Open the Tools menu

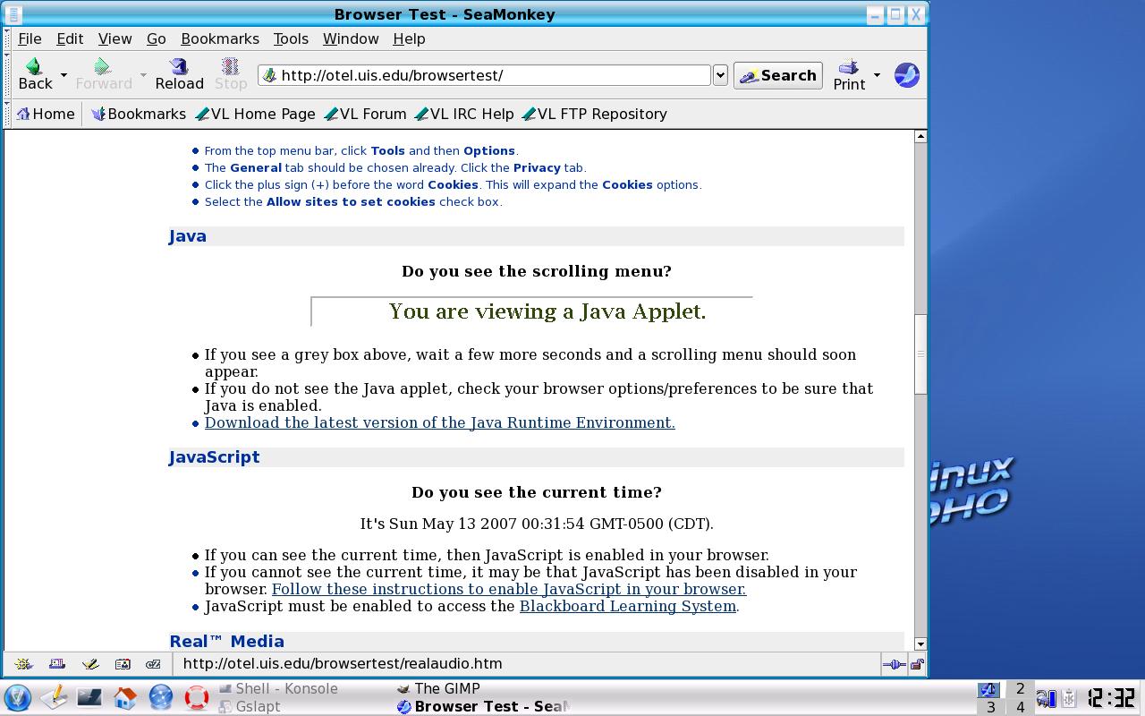tap(291, 38)
